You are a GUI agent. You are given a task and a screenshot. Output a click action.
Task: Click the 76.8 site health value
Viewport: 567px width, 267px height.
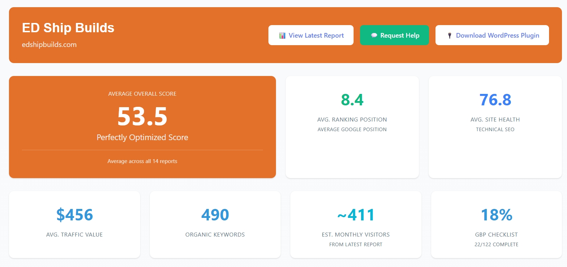click(x=495, y=100)
